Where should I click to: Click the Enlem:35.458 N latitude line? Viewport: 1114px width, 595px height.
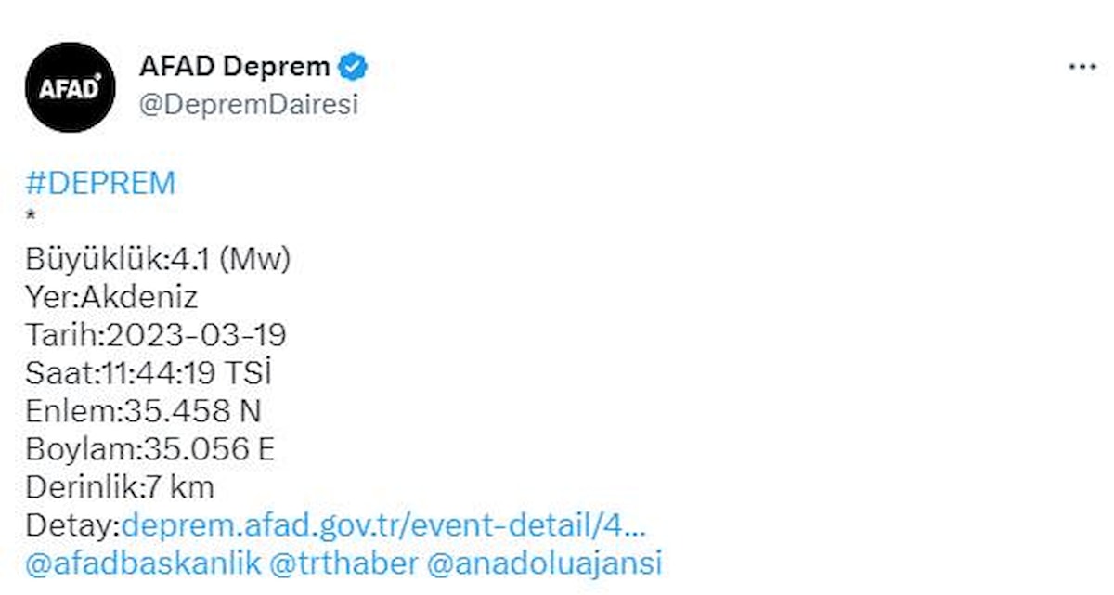pos(143,412)
